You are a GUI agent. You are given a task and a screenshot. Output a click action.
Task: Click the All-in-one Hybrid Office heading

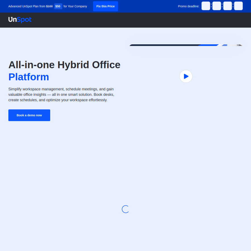(x=64, y=65)
